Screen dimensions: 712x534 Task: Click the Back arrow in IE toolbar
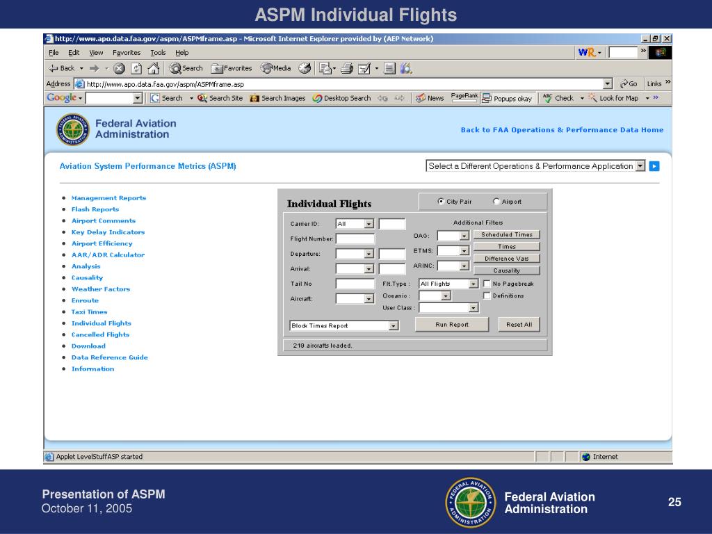62,69
